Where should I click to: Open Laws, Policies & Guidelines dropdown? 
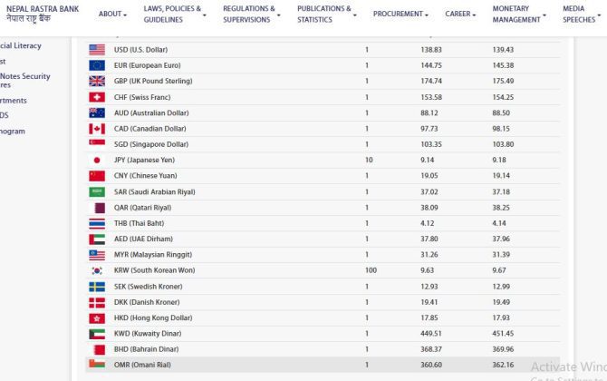[174, 15]
